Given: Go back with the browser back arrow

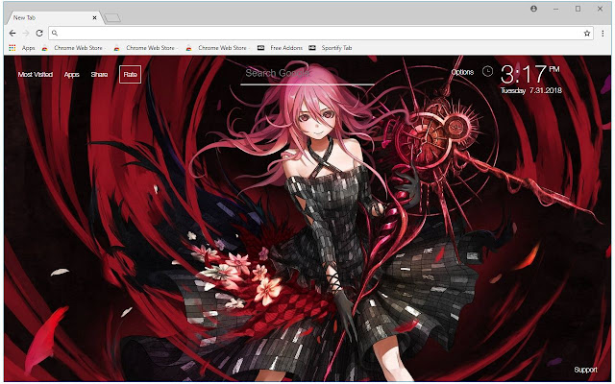Looking at the screenshot, I should tap(12, 34).
